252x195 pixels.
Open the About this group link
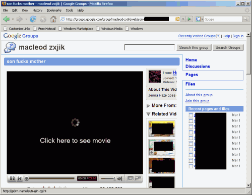point(199,95)
